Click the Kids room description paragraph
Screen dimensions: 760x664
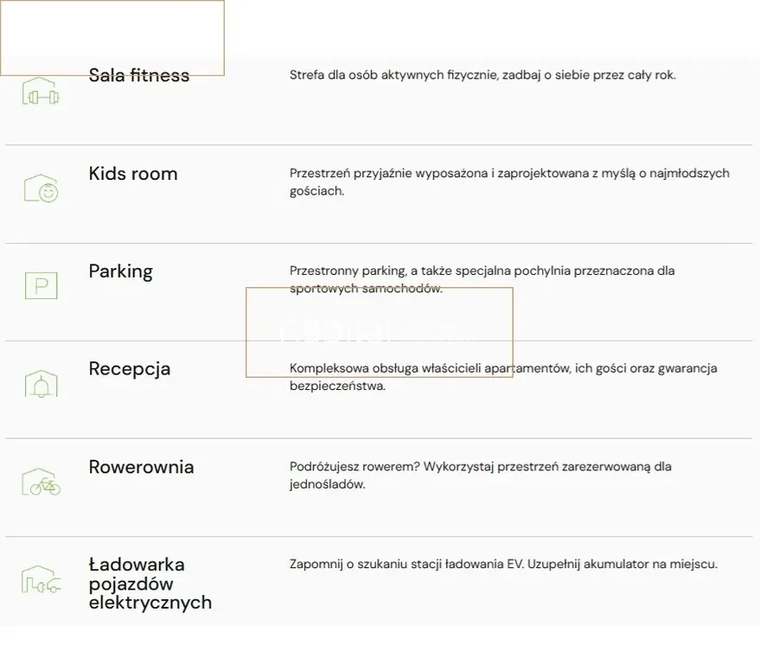click(x=508, y=182)
